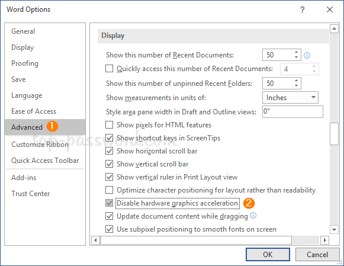Click horizontal scrollbar left arrow

[95, 240]
